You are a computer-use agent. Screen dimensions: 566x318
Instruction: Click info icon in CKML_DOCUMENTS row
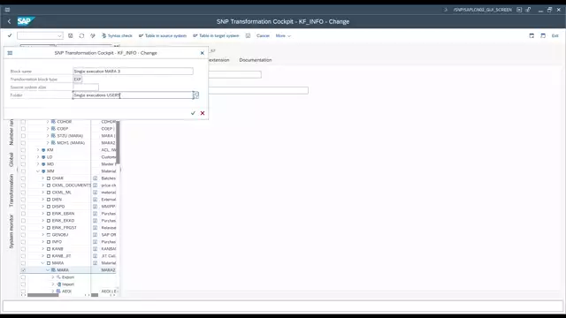click(96, 185)
